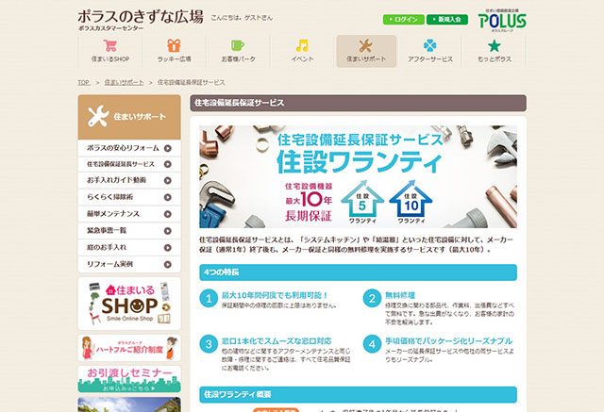The height and width of the screenshot is (412, 604).
Task: Click the 住まいサポート sidebar header
Action: click(129, 117)
